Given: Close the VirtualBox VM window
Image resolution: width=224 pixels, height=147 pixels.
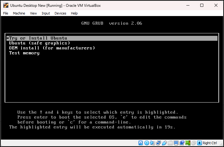Looking at the screenshot, I should [x=216, y=5].
